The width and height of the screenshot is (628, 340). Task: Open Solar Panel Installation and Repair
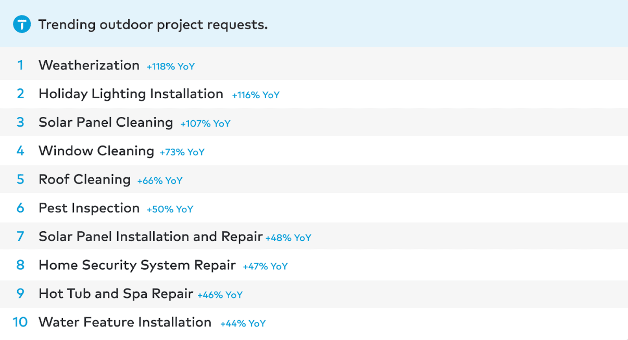point(314,237)
